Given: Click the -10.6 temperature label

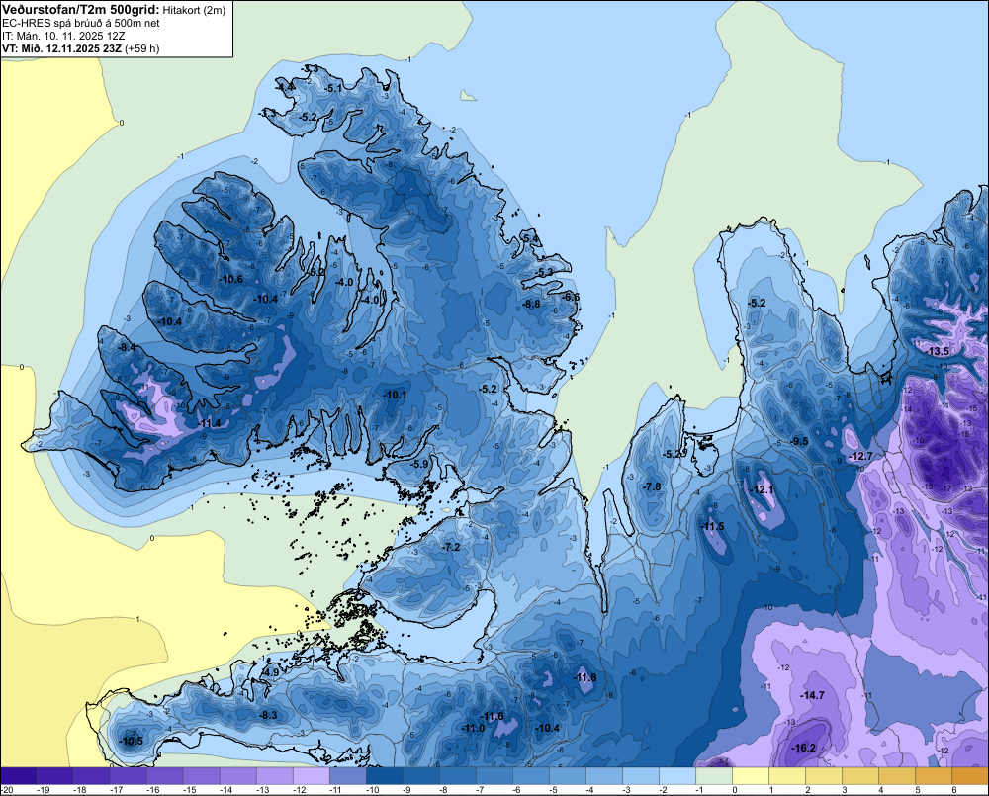Looking at the screenshot, I should coord(230,279).
